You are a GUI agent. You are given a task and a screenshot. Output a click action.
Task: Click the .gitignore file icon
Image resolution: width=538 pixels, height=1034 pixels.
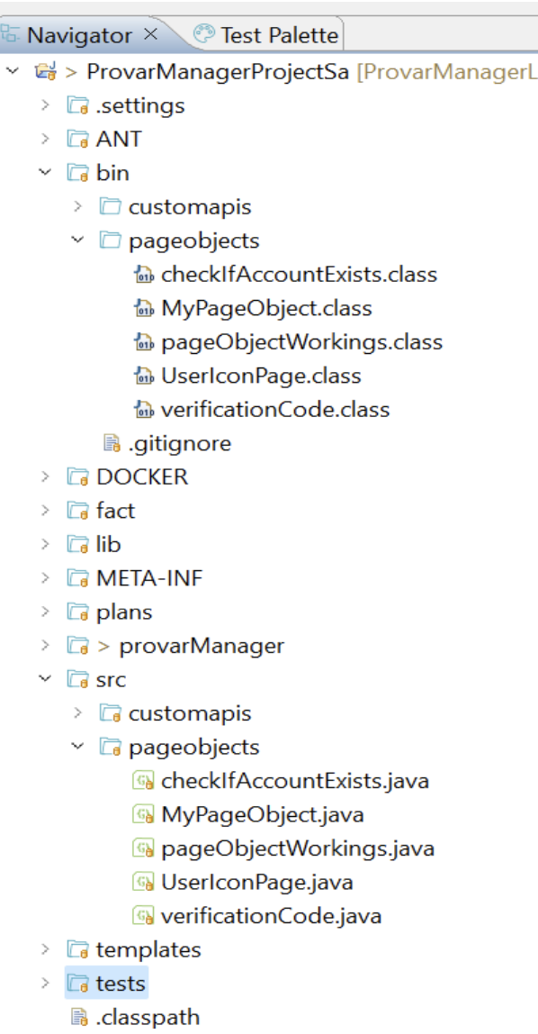click(111, 443)
